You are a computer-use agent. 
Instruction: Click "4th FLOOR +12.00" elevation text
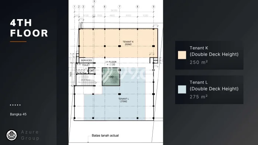(111, 63)
